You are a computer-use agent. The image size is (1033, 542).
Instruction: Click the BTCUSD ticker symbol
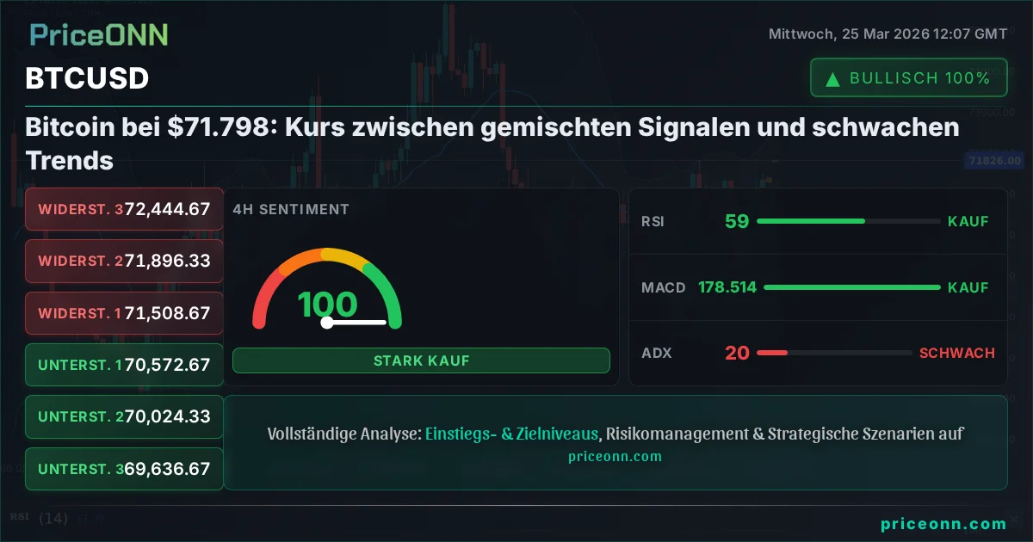pyautogui.click(x=87, y=78)
